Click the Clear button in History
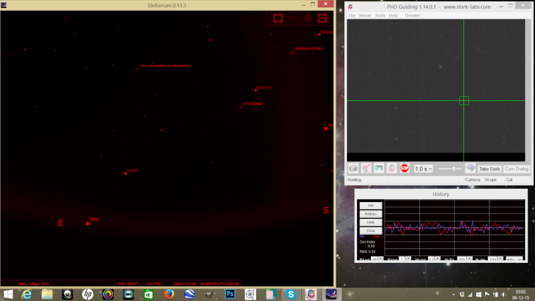 point(370,231)
